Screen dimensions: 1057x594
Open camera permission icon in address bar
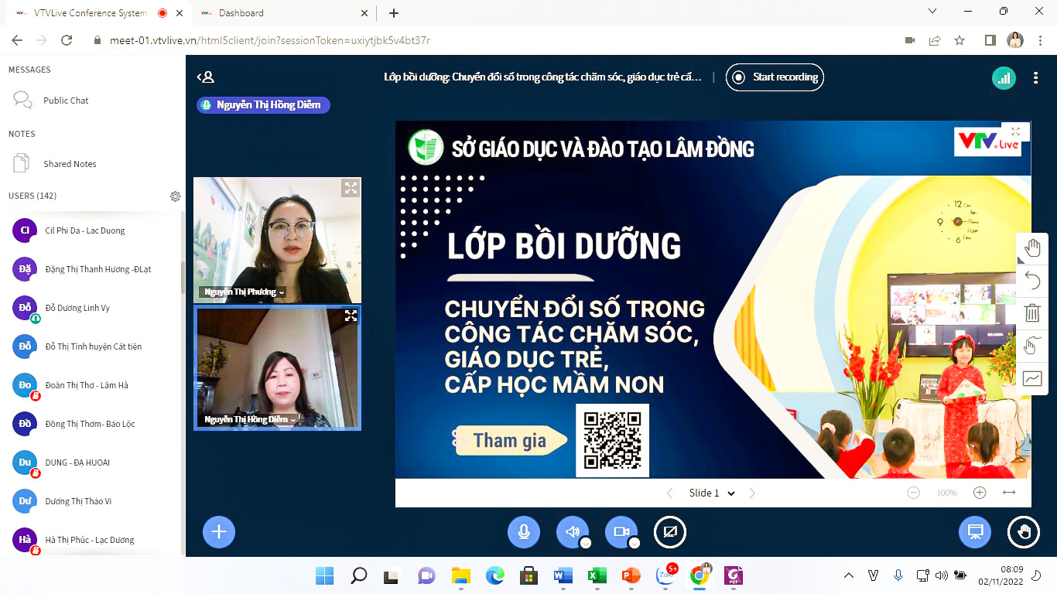910,40
